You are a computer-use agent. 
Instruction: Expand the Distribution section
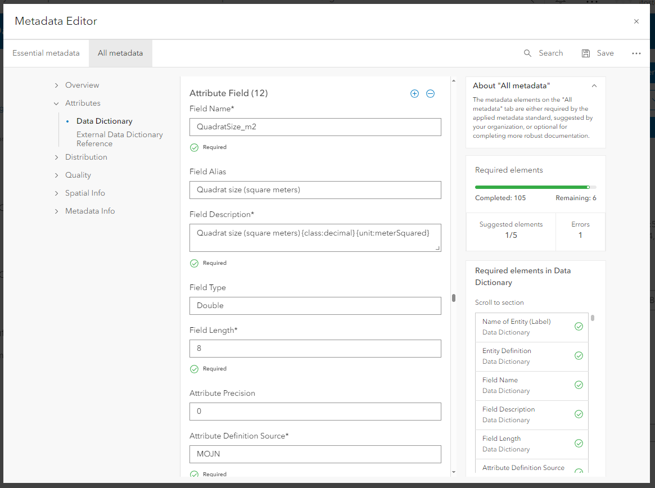tap(56, 157)
